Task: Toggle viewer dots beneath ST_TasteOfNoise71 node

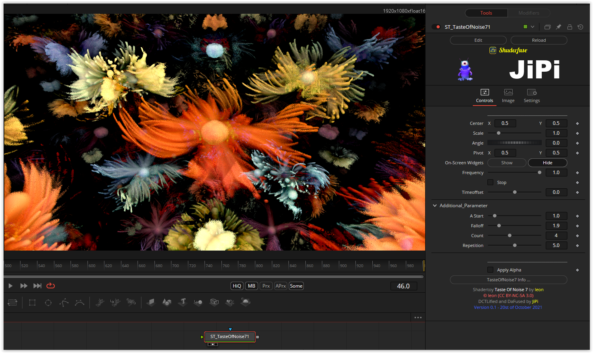Action: 213,344
